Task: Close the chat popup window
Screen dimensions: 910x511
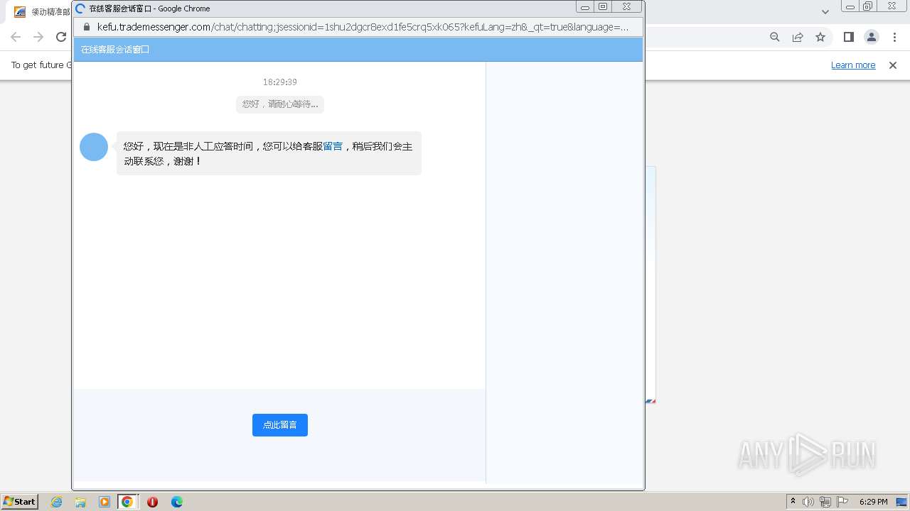Action: click(x=626, y=7)
